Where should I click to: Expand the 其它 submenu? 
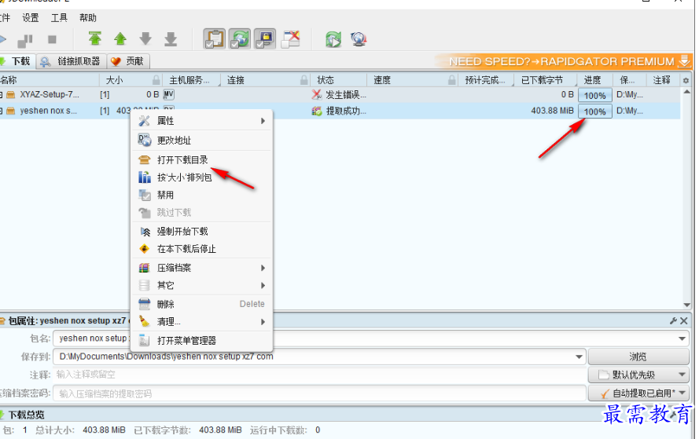coord(201,285)
